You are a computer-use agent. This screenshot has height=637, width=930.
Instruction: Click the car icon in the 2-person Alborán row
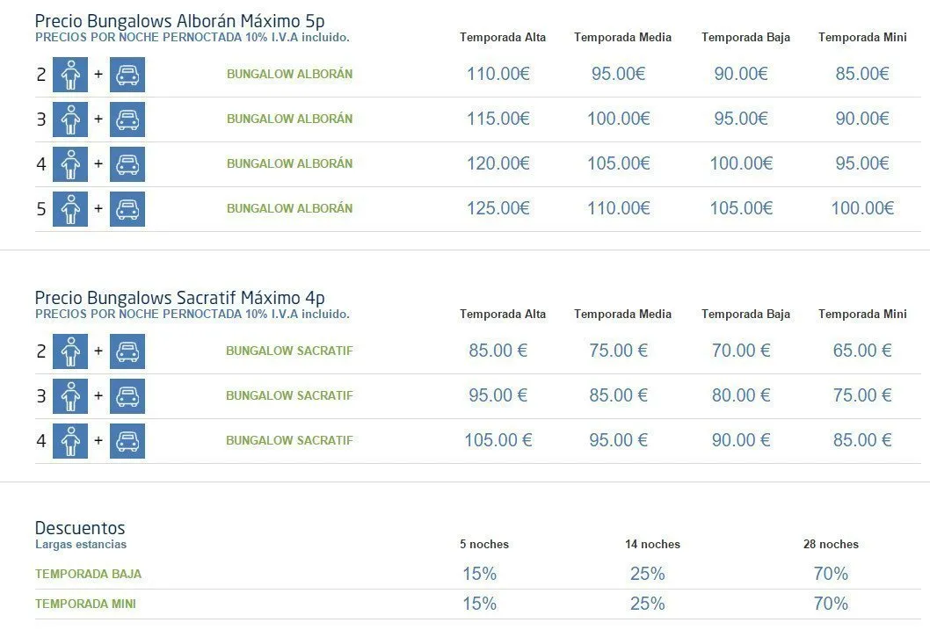coord(127,75)
